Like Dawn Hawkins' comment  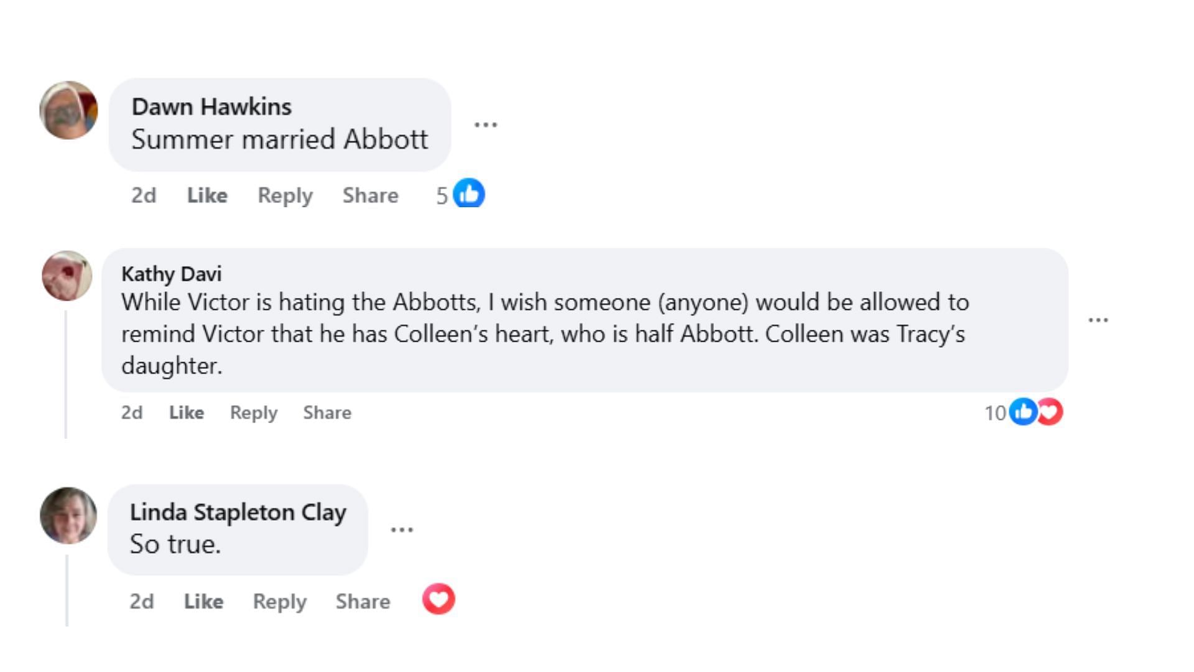[207, 195]
